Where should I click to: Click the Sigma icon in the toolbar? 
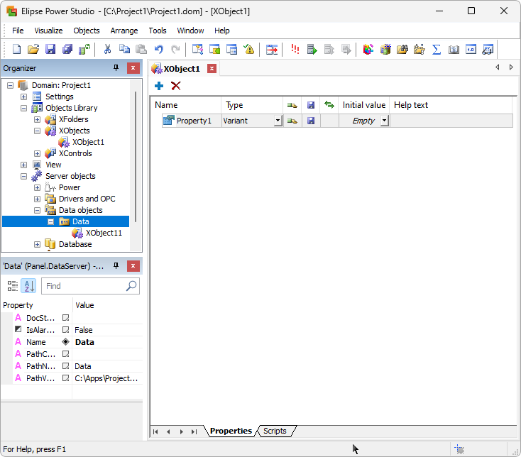(x=437, y=49)
